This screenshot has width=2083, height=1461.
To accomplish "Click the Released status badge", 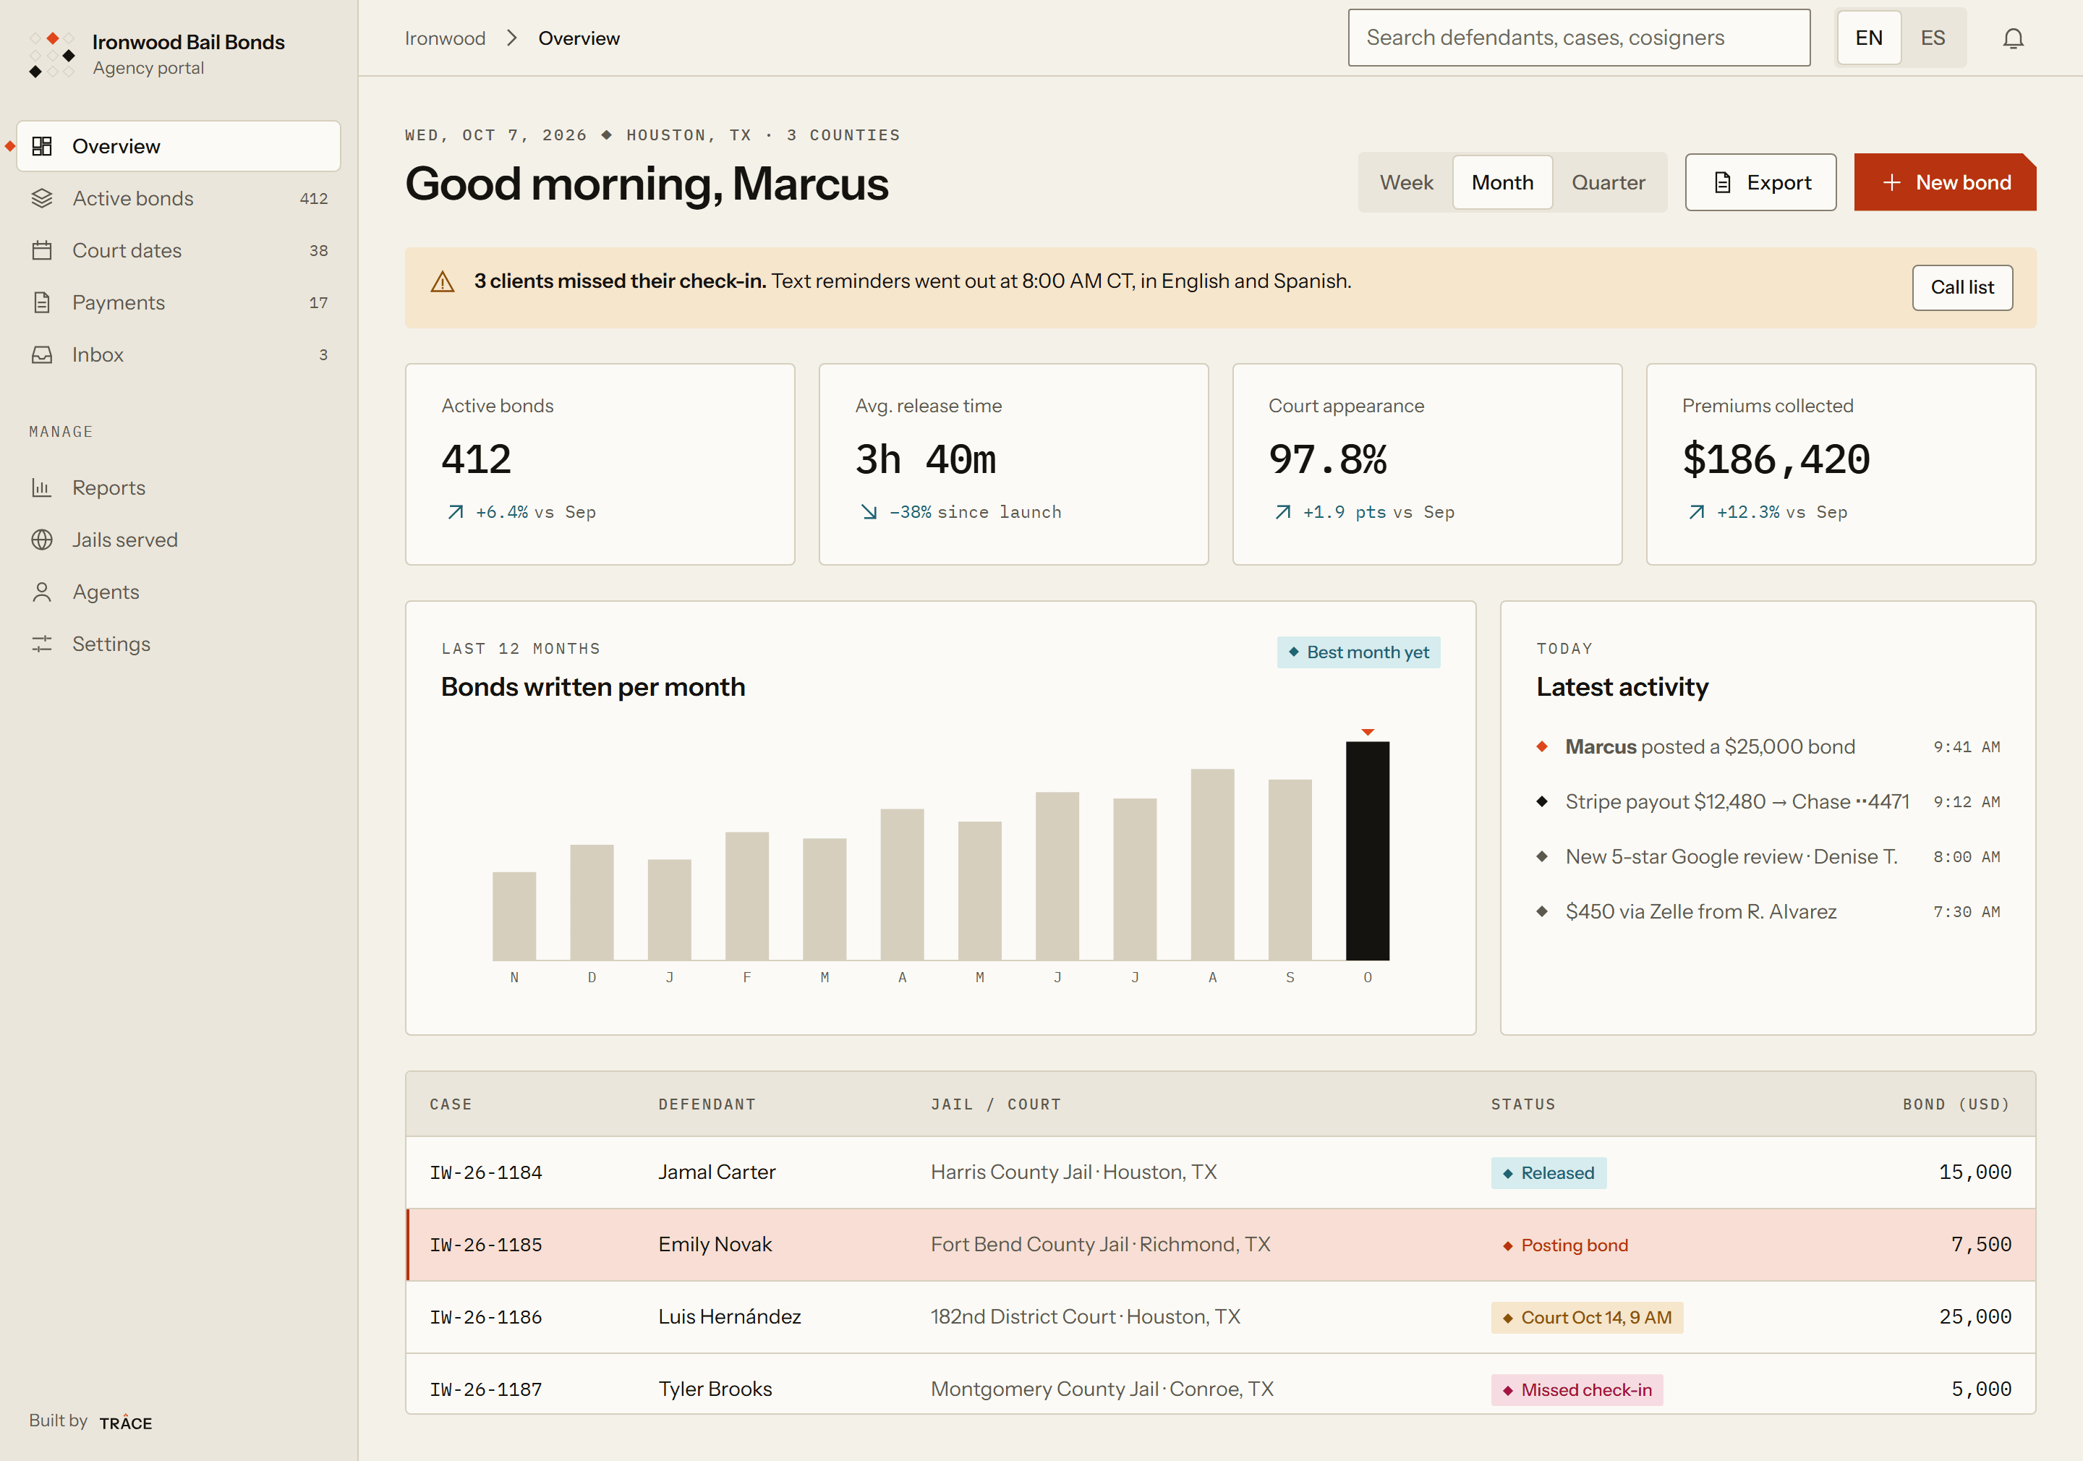I will (1549, 1172).
